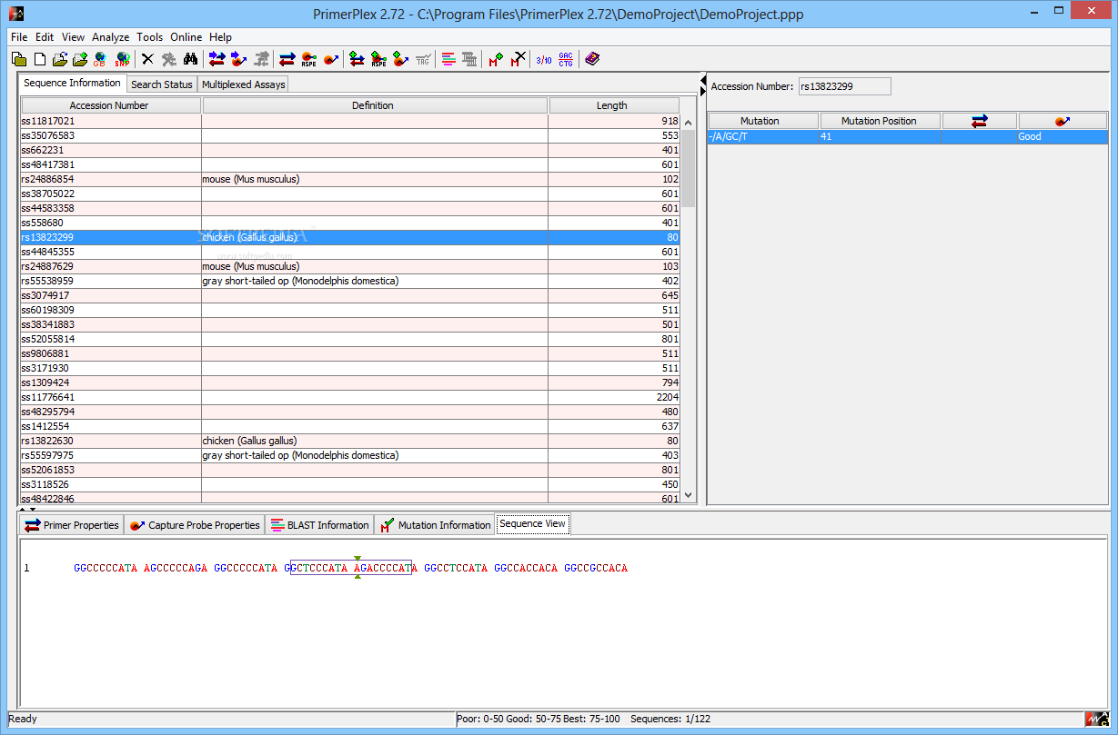The height and width of the screenshot is (735, 1118).
Task: Select row ss3074917
Action: (x=349, y=295)
